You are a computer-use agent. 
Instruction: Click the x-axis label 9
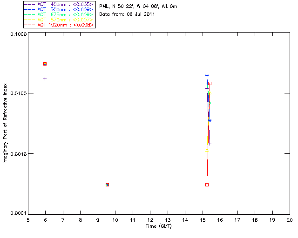(x=98, y=220)
